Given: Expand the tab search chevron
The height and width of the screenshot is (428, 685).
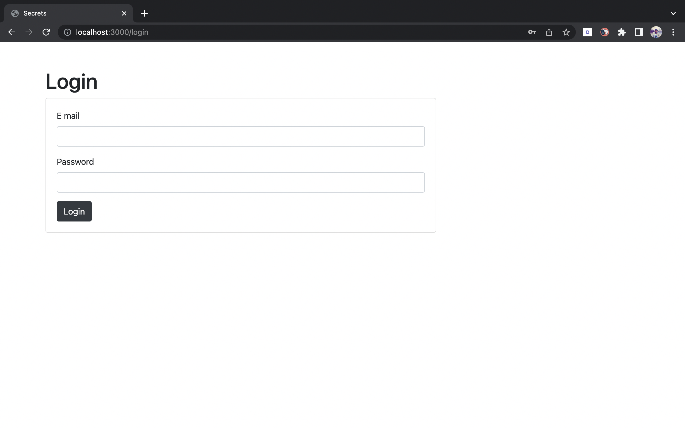Looking at the screenshot, I should (x=673, y=13).
